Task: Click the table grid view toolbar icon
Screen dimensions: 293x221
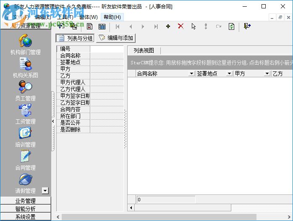Action: pos(102,26)
